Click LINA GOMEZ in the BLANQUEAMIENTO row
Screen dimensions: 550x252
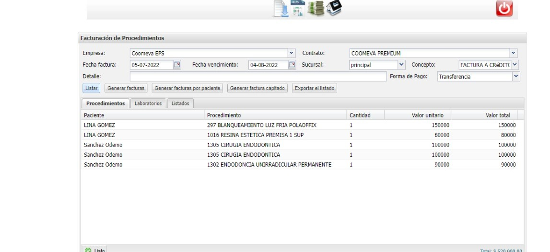click(x=99, y=125)
